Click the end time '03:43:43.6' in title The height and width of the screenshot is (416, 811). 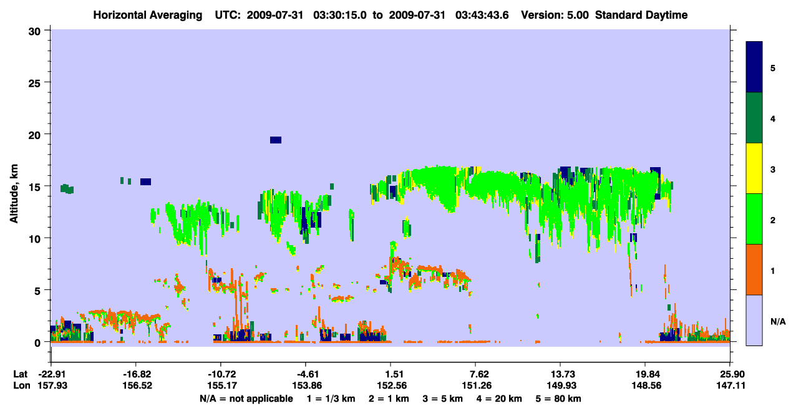point(483,15)
